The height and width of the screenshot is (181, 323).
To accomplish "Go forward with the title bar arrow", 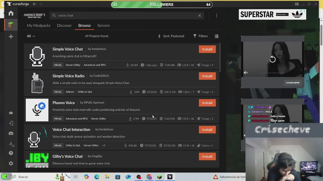I will click(41, 4).
